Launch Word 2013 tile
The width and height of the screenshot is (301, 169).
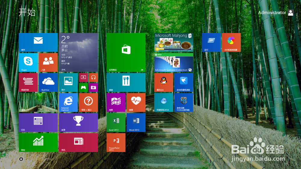[x=136, y=122]
